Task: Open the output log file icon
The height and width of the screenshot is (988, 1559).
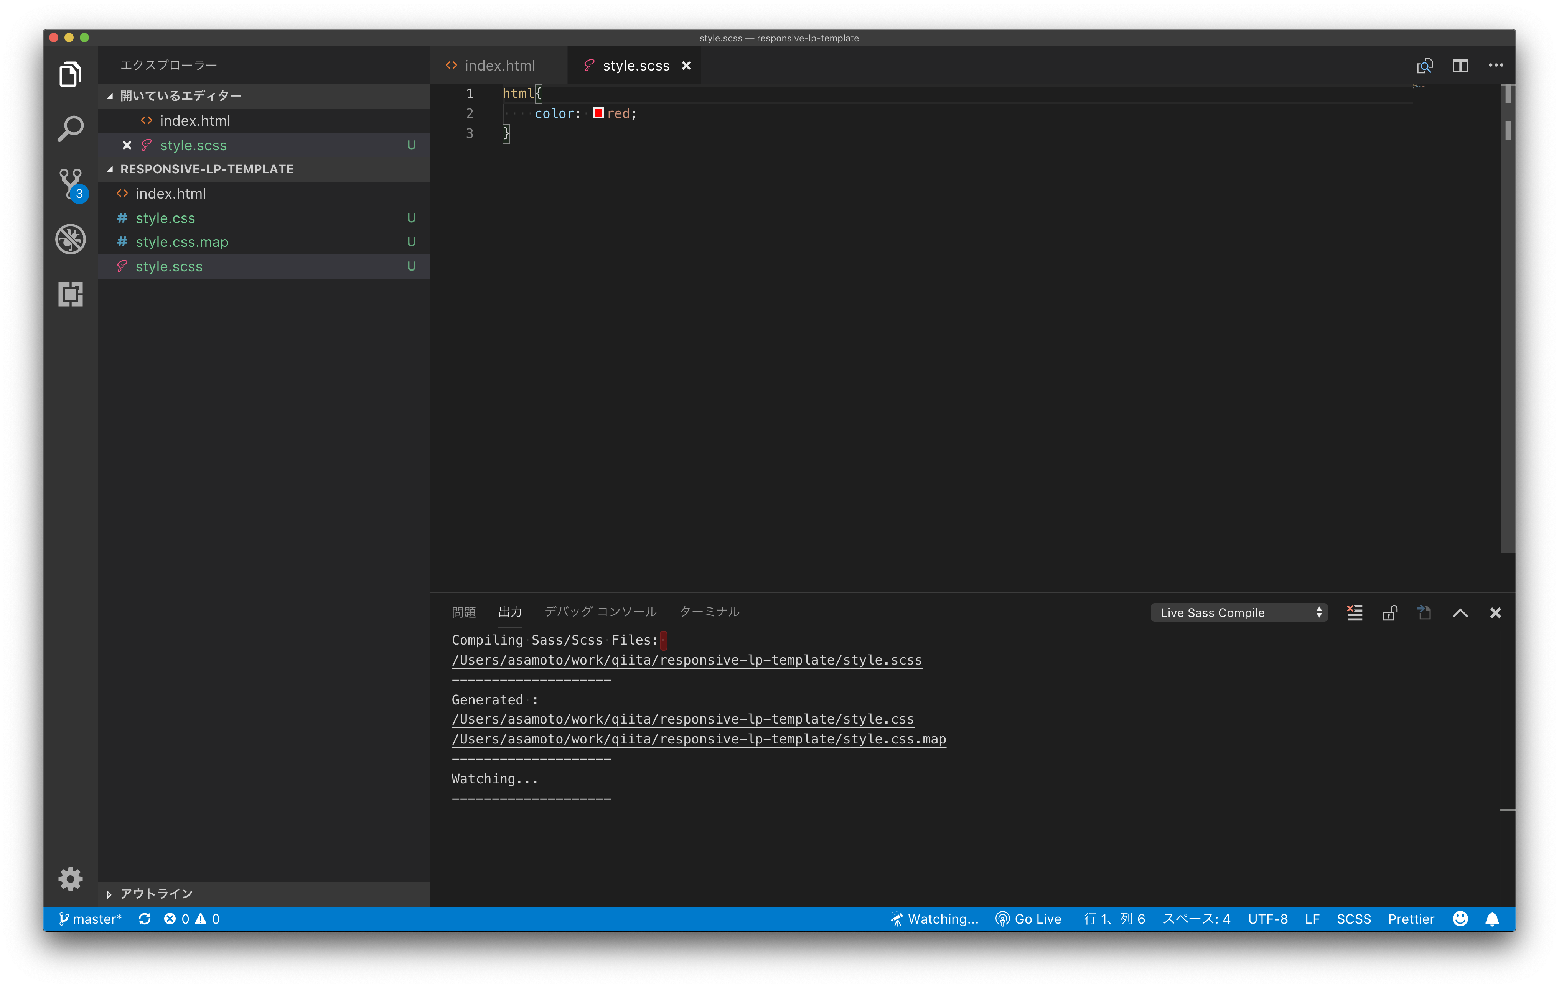Action: tap(1424, 612)
